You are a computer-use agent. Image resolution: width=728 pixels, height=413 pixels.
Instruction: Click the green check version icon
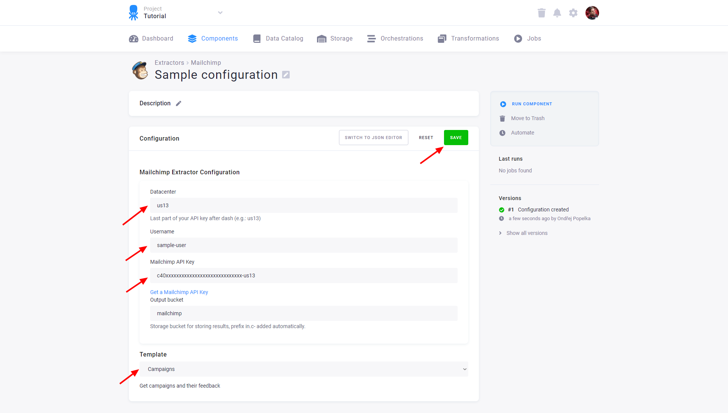[502, 210]
